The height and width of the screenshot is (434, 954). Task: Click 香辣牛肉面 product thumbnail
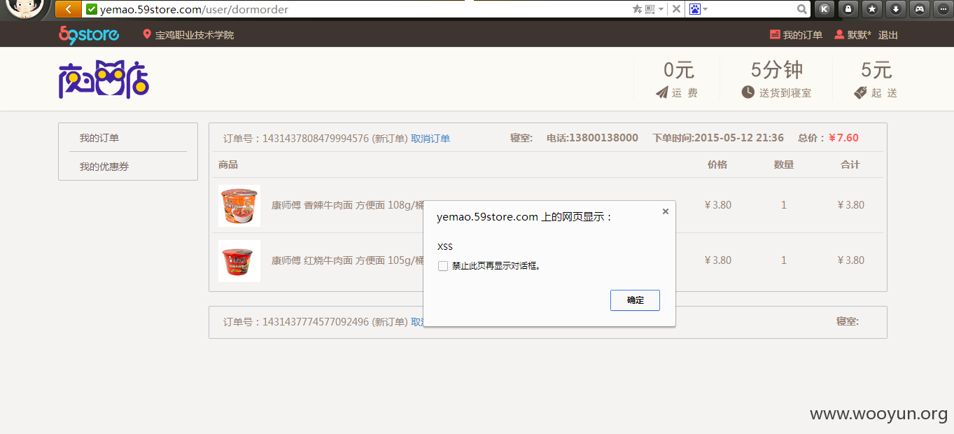pyautogui.click(x=239, y=206)
